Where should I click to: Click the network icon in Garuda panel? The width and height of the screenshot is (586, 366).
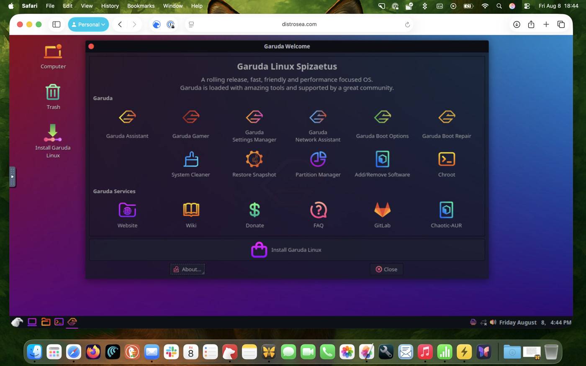(483, 322)
